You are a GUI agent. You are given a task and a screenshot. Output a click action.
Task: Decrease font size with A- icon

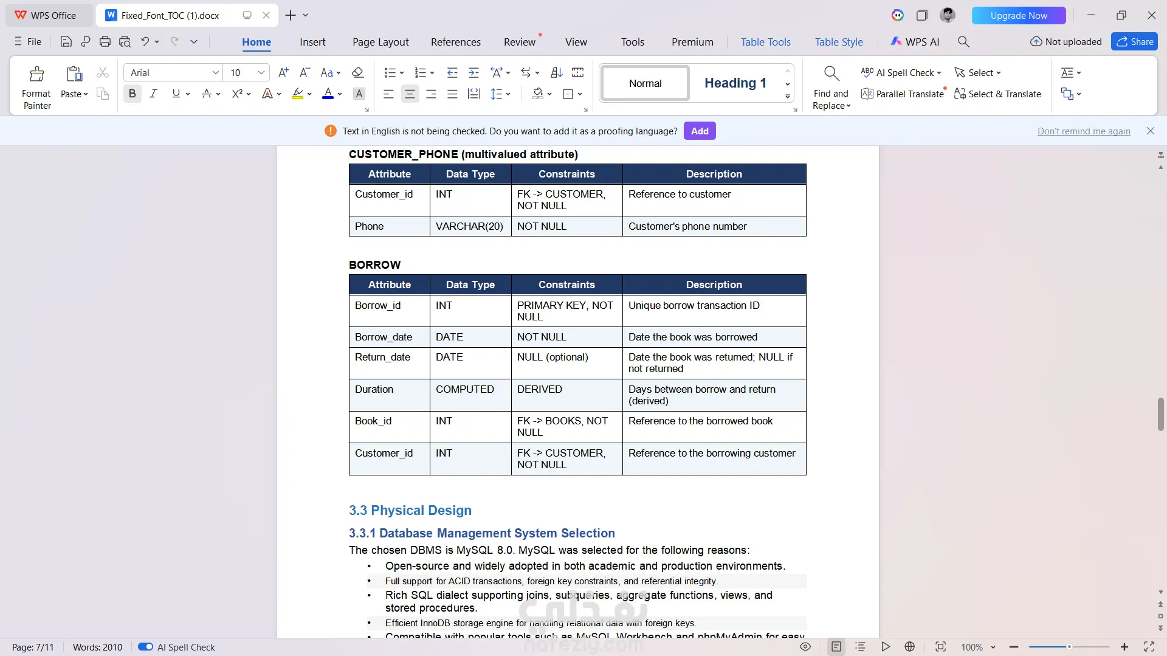305,73
